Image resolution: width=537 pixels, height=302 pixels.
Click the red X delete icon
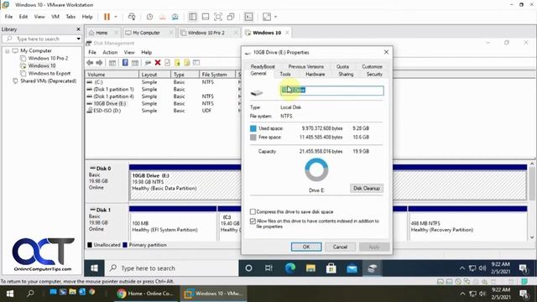[x=158, y=63]
